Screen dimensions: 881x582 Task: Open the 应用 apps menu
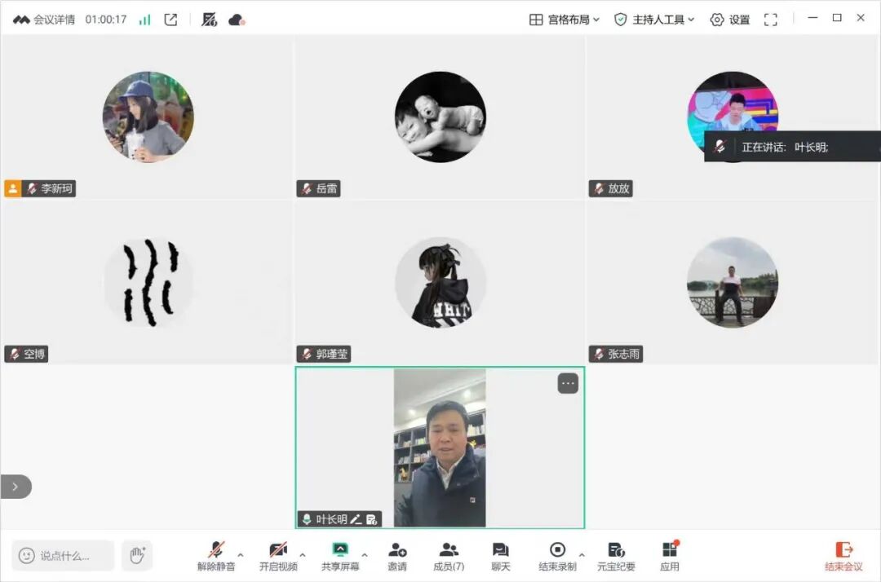(669, 556)
